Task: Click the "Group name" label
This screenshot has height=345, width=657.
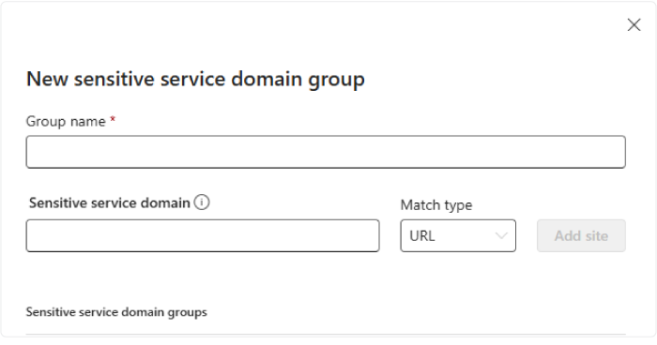Action: [66, 122]
